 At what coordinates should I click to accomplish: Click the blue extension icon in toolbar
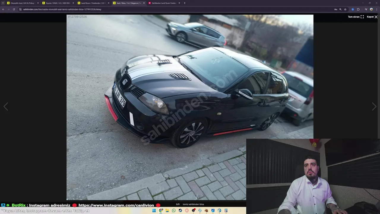click(353, 9)
